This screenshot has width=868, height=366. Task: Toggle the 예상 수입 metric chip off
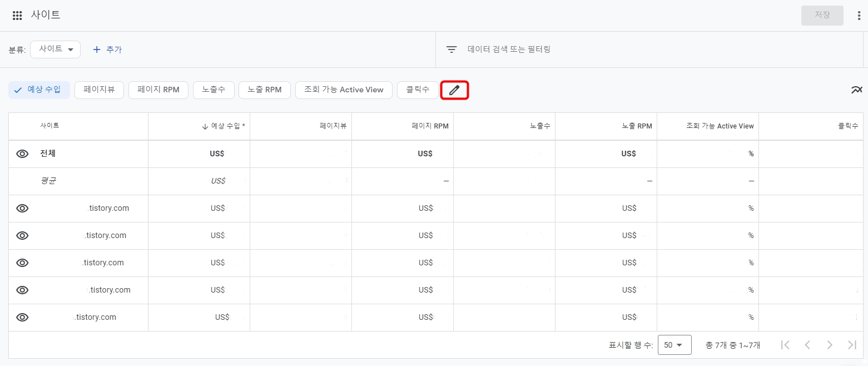pos(39,90)
